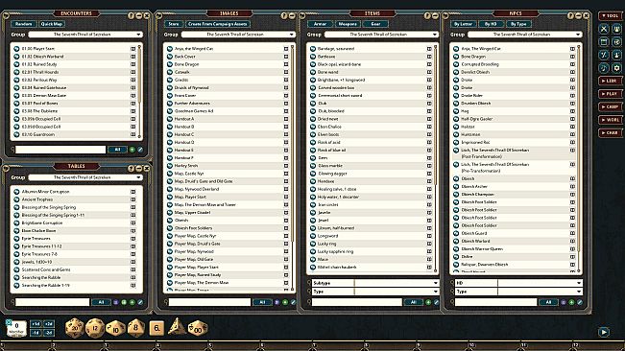Pick up the d8 die
625x351 pixels.
tap(136, 328)
